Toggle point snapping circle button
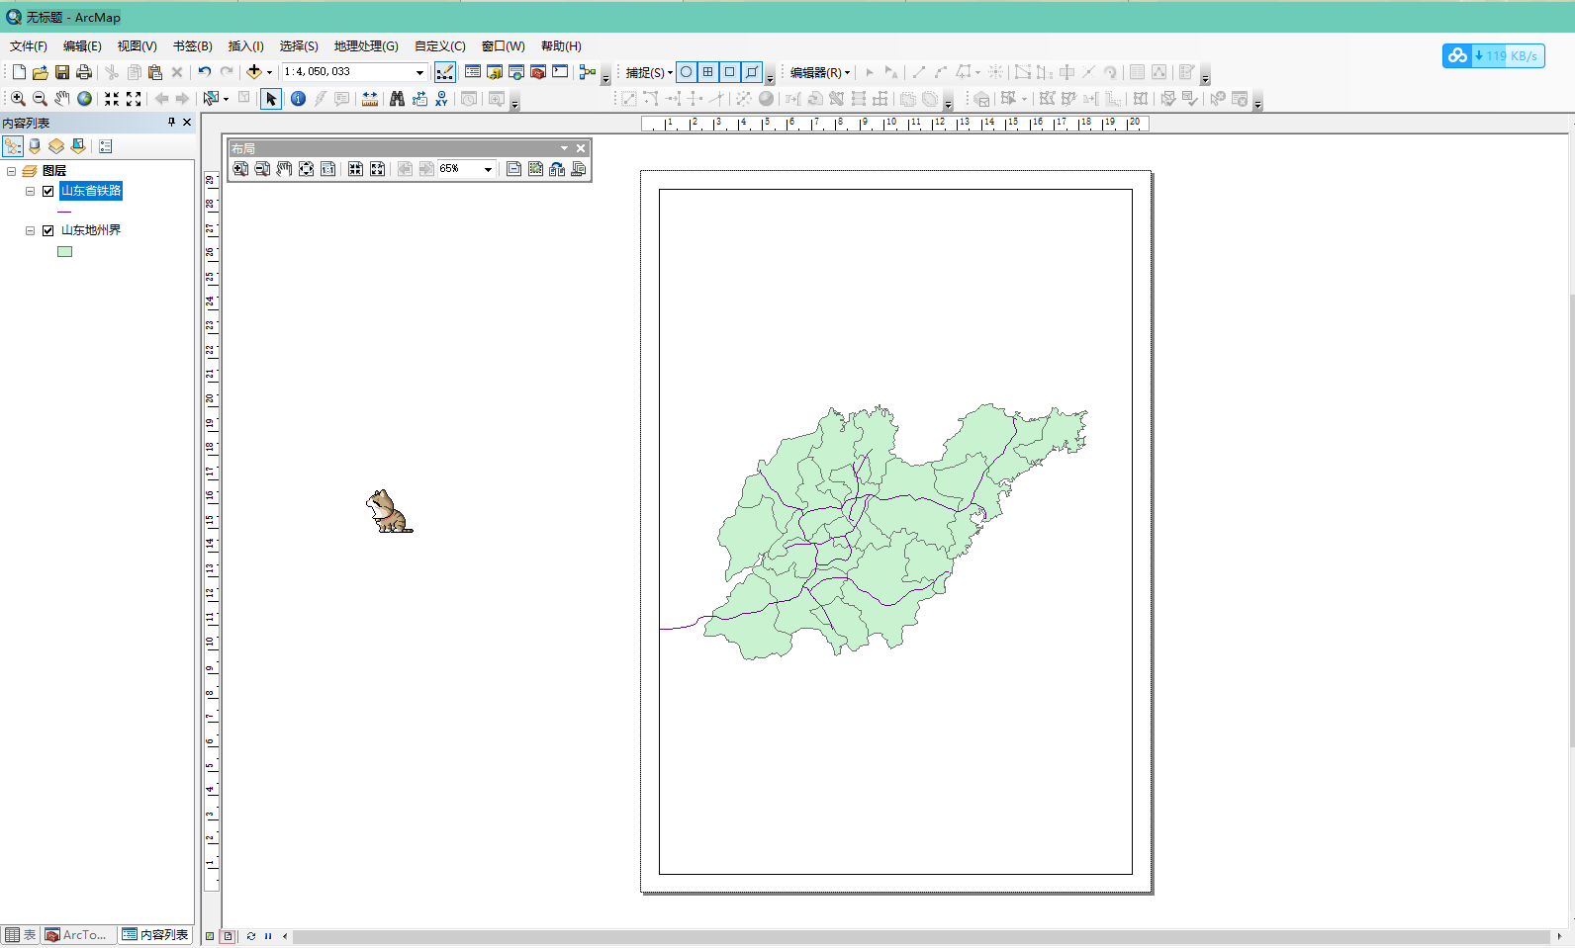The width and height of the screenshot is (1575, 948). 687,72
